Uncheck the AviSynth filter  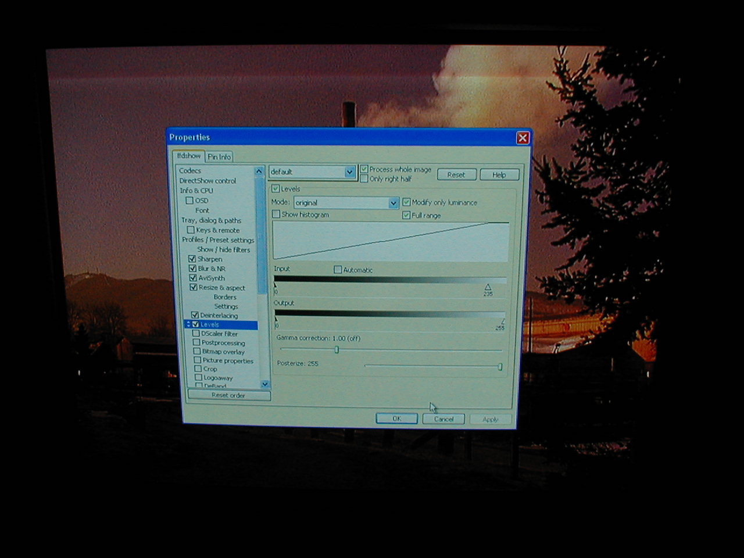[193, 278]
